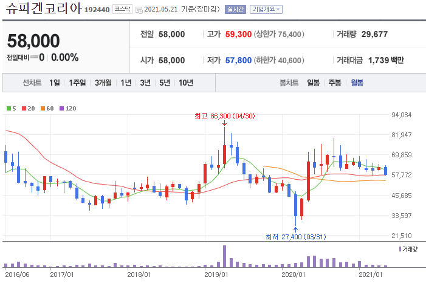This screenshot has width=426, height=283.
Task: Select the 3년 line chart tab
Action: click(x=145, y=83)
